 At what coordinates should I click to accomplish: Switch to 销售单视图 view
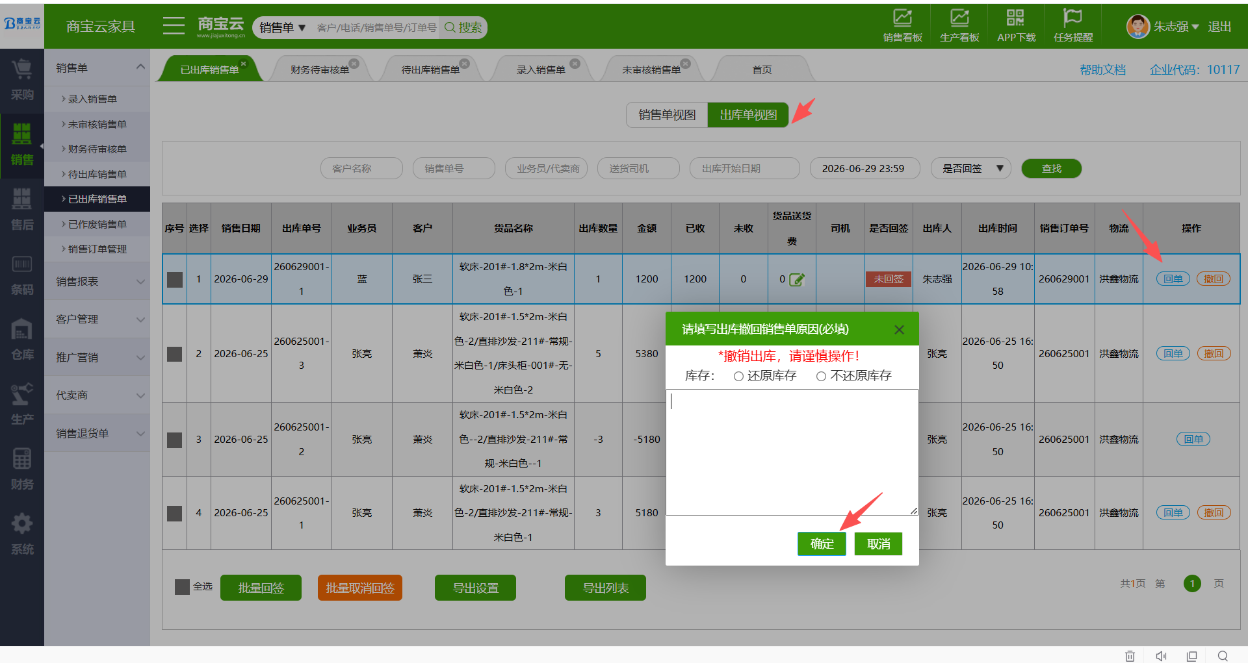point(667,115)
